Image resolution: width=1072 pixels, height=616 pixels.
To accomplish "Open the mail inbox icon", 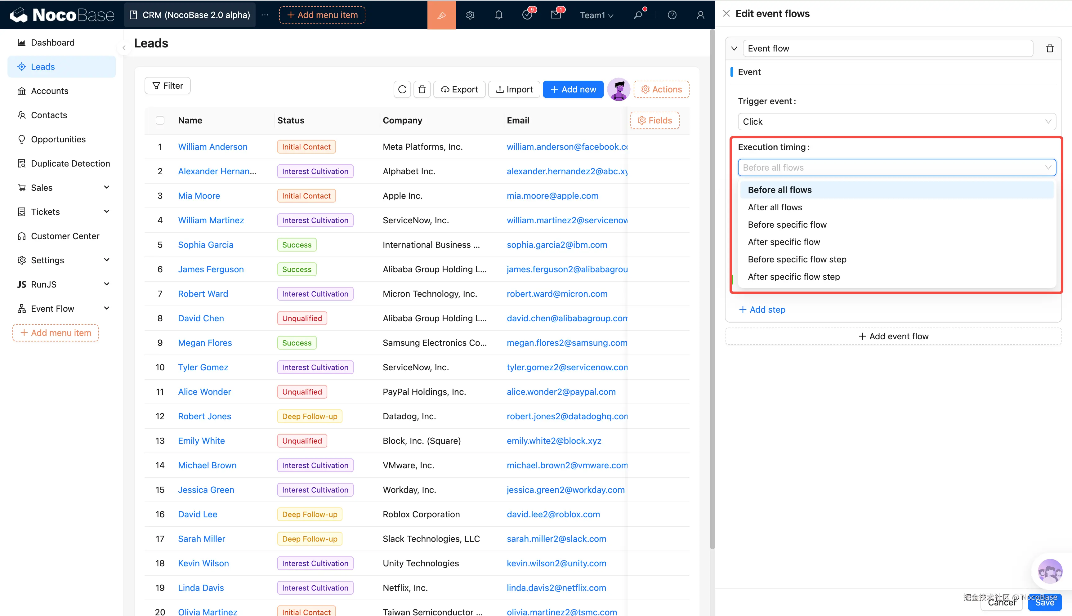I will [556, 15].
